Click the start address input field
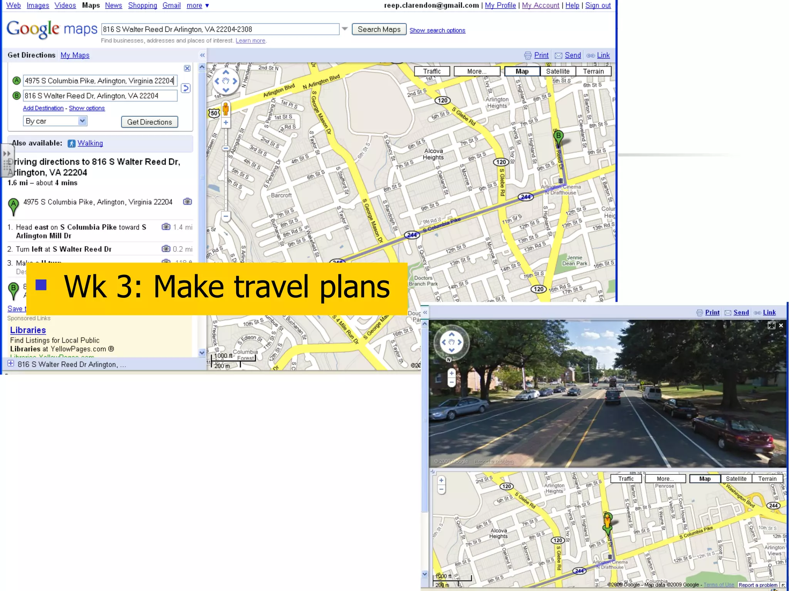Screen dimensions: 789x591 (x=100, y=81)
